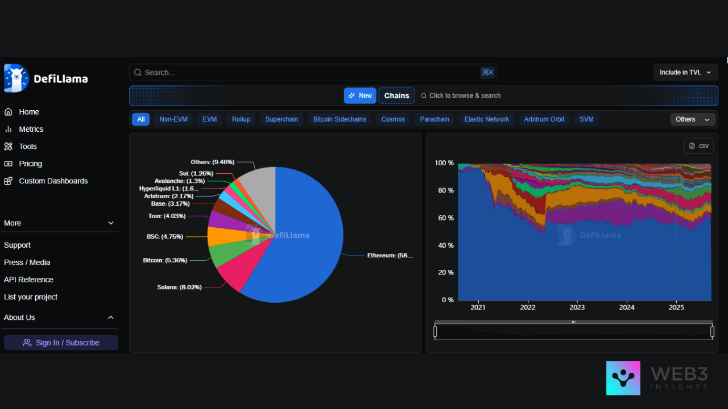Click the Pricing banknote icon
The height and width of the screenshot is (409, 728).
pos(9,164)
